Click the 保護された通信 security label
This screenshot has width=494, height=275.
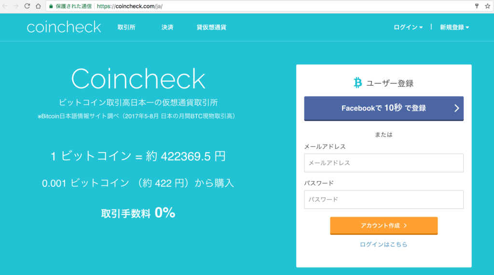(73, 6)
